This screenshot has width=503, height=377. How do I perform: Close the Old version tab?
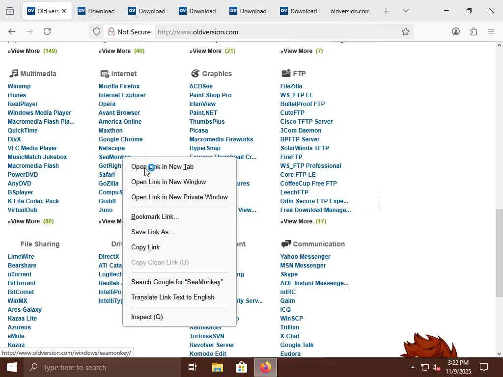coord(64,11)
